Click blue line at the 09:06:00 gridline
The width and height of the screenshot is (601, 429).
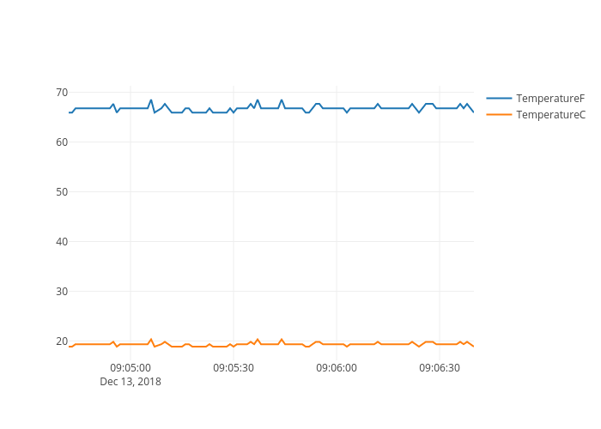click(x=337, y=108)
